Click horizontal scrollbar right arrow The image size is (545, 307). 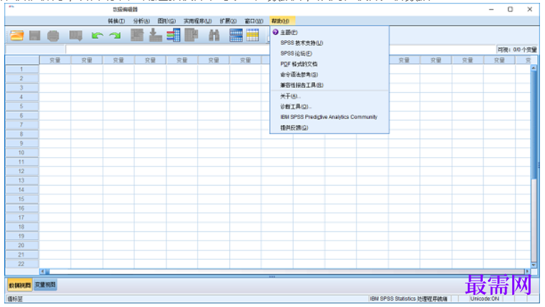coord(527,271)
